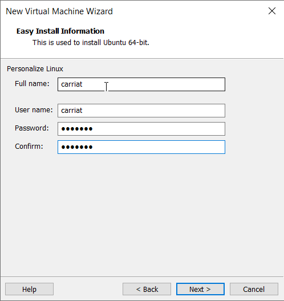Viewport: 284px width, 301px height.
Task: Click the Ubuntu 64-bit description text
Action: (x=91, y=42)
